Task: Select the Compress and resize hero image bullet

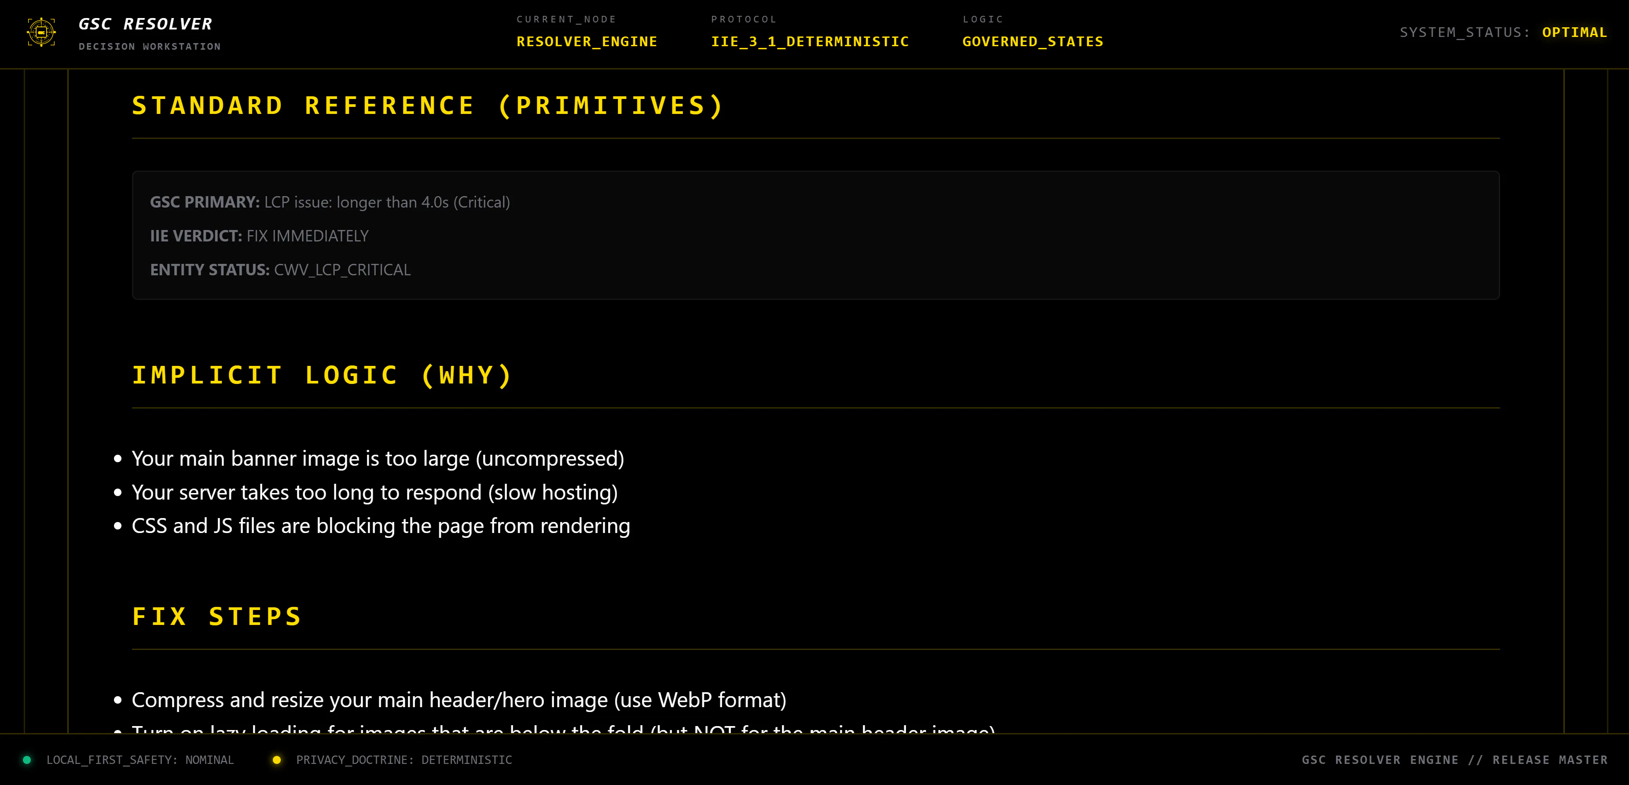Action: click(459, 700)
